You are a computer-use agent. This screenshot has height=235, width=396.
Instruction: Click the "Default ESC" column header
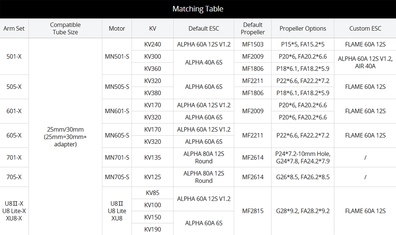point(203,29)
